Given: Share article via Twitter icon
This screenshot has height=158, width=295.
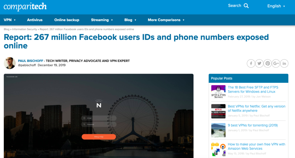Looking at the screenshot, I should 259,64.
